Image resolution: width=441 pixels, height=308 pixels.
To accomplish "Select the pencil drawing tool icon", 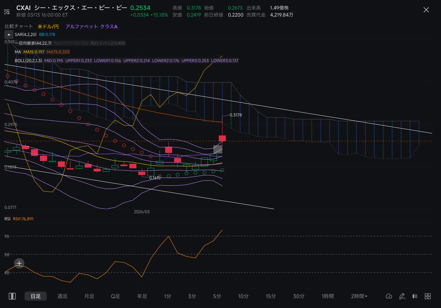I will pos(402,296).
